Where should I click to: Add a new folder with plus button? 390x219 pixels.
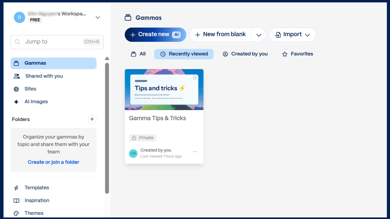coord(92,119)
